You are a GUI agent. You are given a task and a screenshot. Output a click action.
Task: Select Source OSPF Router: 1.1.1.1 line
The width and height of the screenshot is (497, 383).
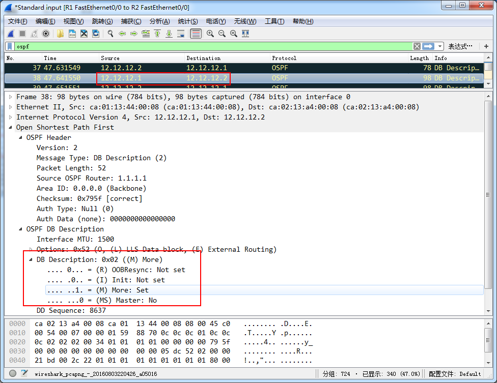coord(91,178)
